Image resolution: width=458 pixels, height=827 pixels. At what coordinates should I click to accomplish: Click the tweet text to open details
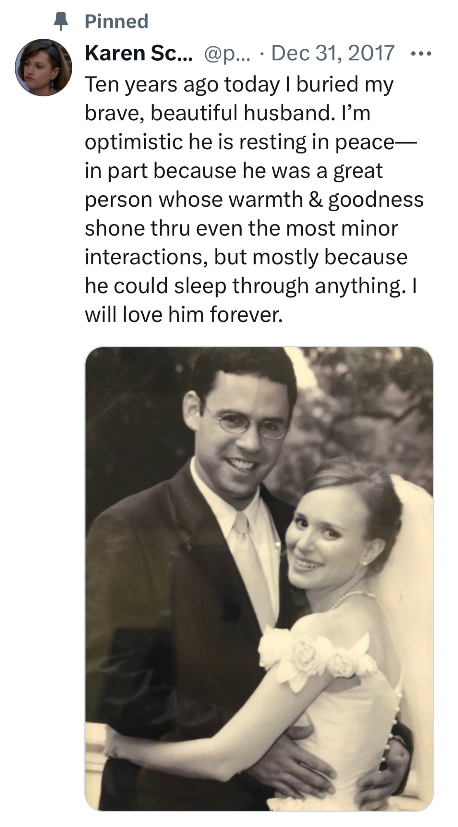tap(248, 198)
